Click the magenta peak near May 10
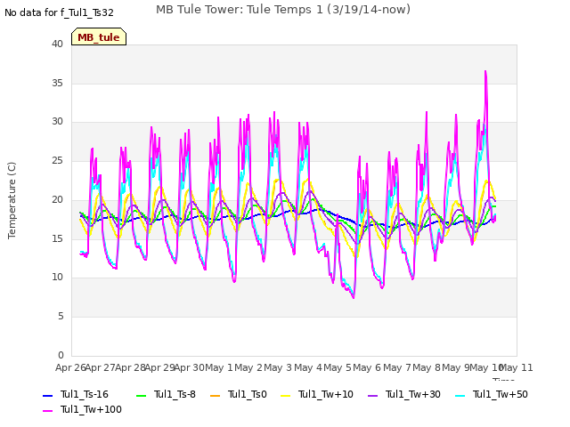The image size is (570, 427). (485, 72)
